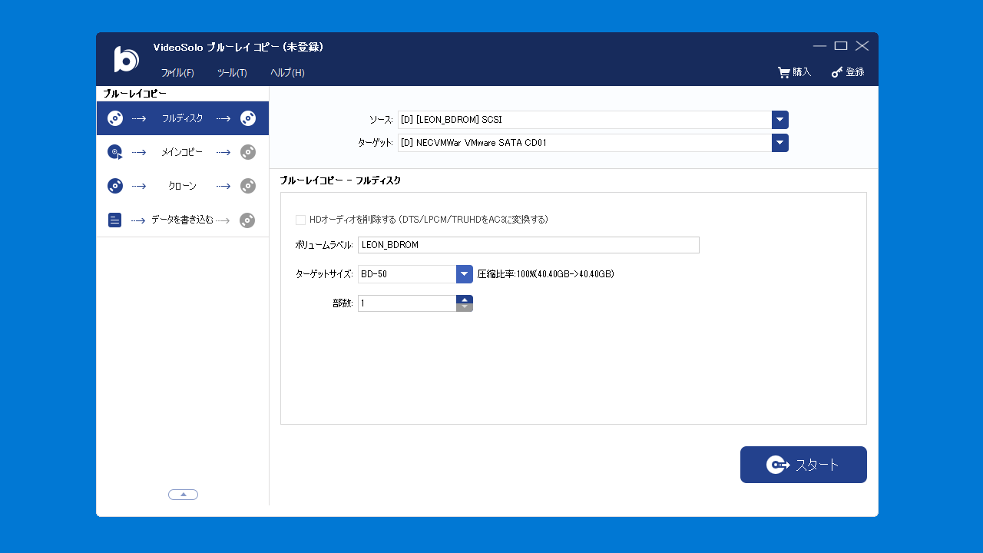Click source disc icon in メインコピー row

point(115,152)
